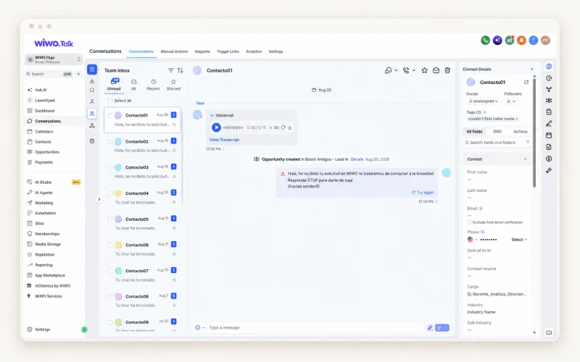Show Starred conversations tab
Viewport: 580px width, 362px height.
(x=173, y=85)
